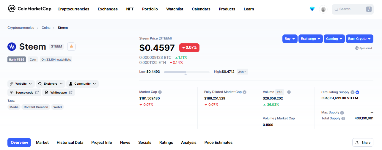
Task: Toggle the star to watchlist Steem
Action: [71, 47]
